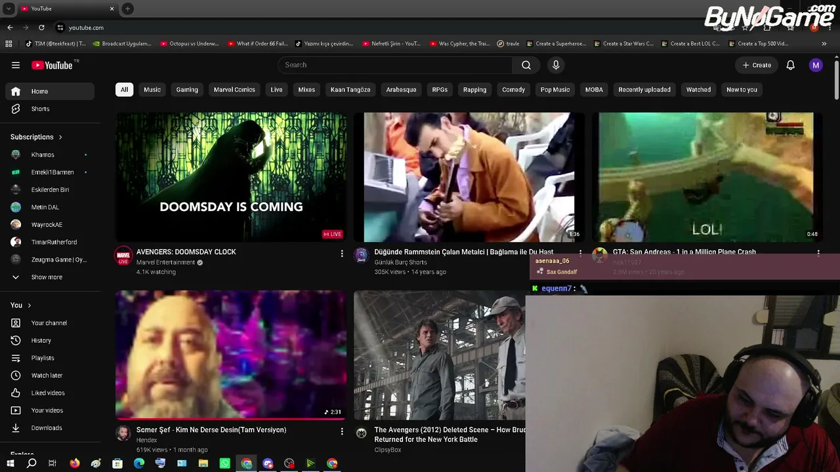Play the Doomsday Is Coming thumbnail

click(231, 177)
